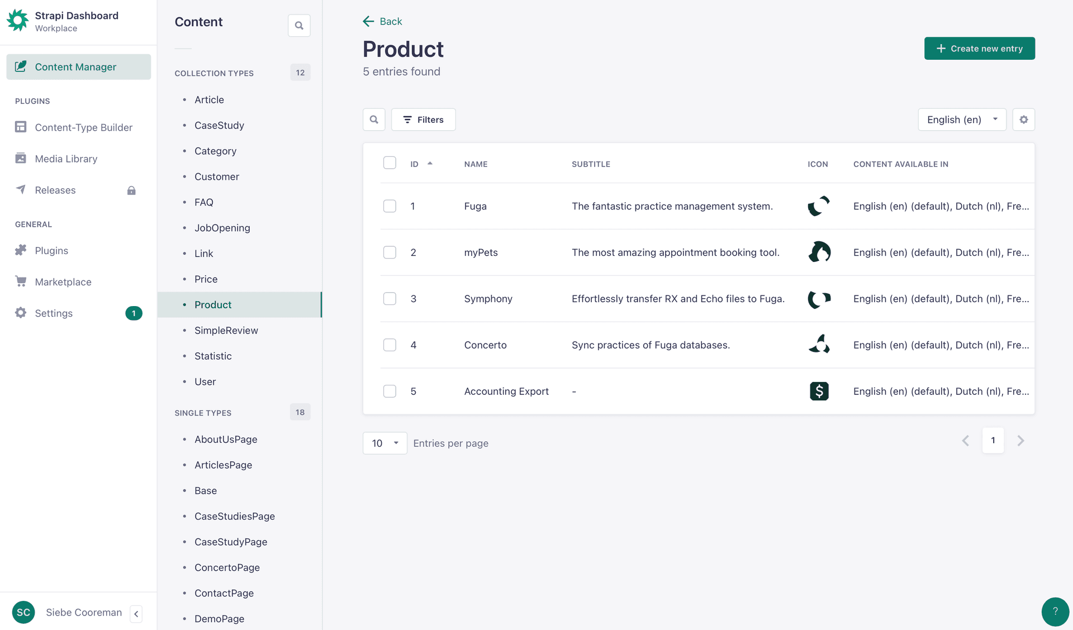This screenshot has height=630, width=1073.
Task: Check the Accounting Export row checkbox
Action: click(x=390, y=392)
